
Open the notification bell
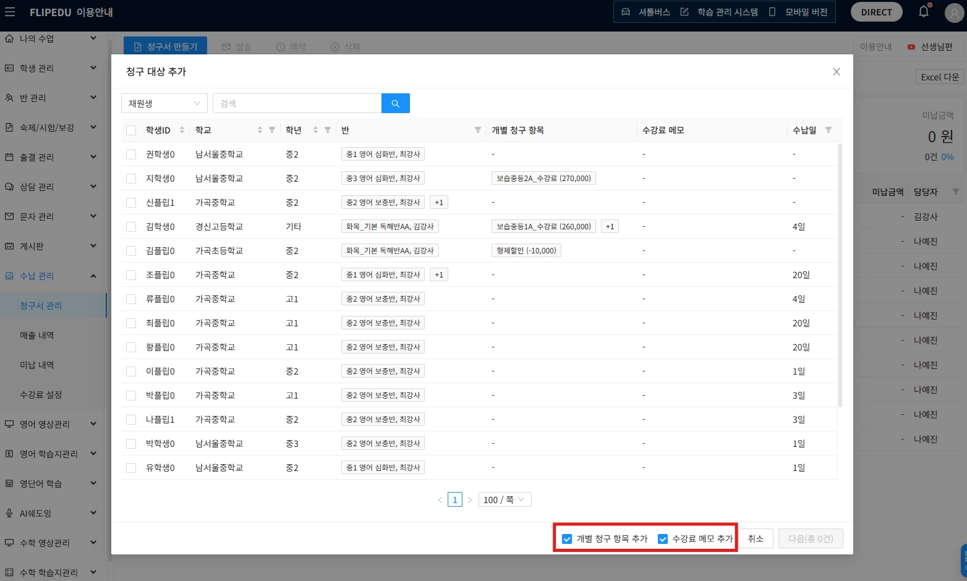click(924, 12)
